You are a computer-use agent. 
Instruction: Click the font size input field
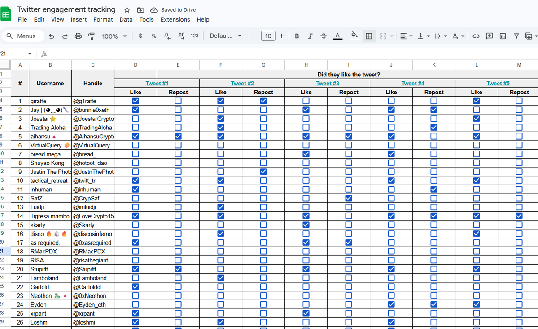pos(268,36)
